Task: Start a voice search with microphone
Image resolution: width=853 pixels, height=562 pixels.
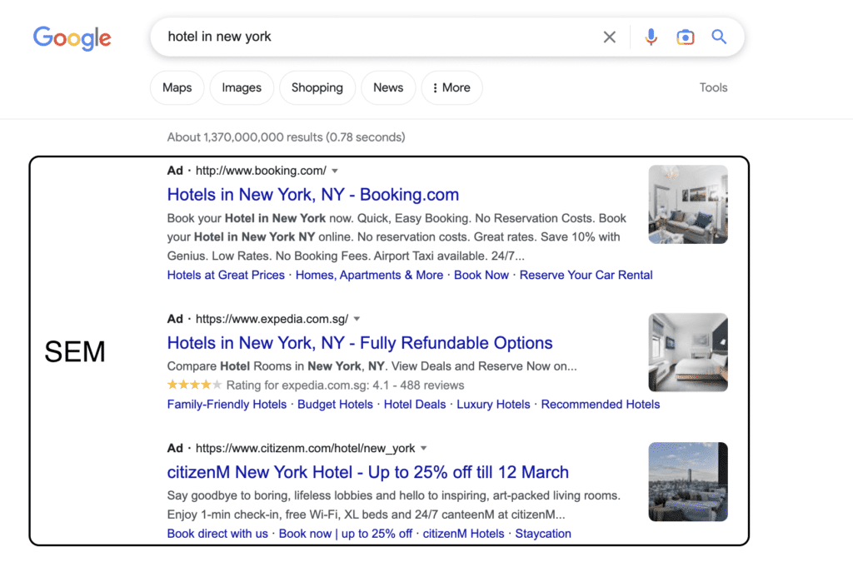Action: pos(651,37)
